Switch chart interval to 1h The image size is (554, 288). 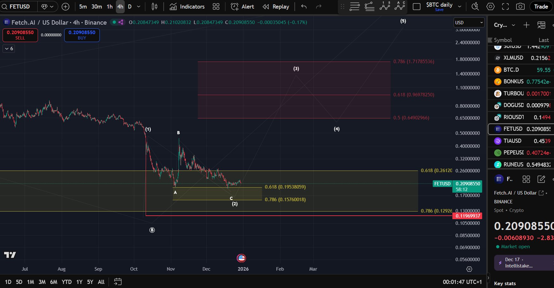click(x=110, y=7)
